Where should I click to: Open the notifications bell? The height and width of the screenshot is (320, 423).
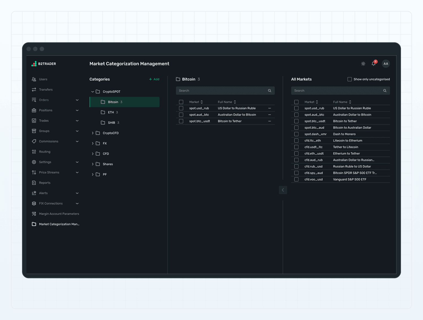(373, 64)
